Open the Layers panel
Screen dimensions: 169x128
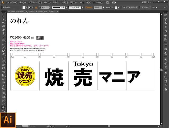pos(166,73)
